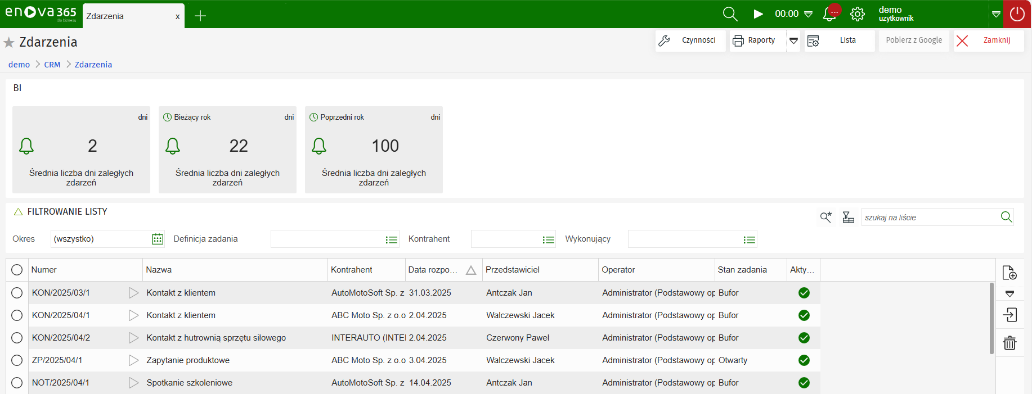
Task: Select row ZP/2025/04/1 radio button
Action: click(17, 360)
